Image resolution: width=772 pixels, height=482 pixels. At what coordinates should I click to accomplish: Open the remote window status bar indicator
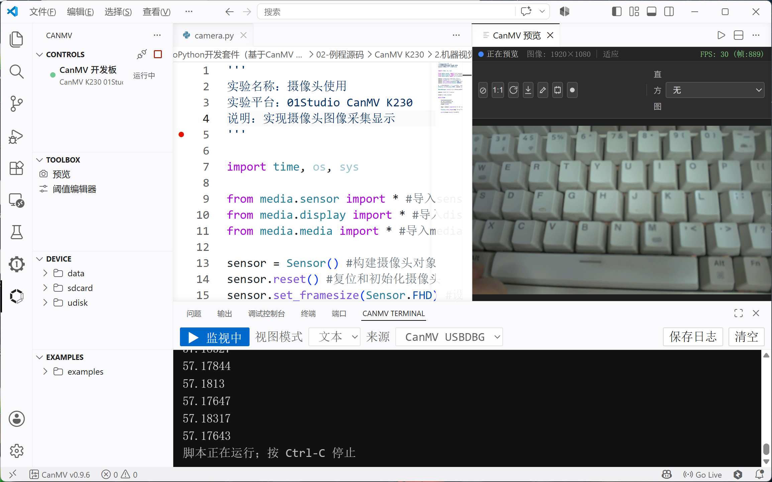(x=13, y=474)
